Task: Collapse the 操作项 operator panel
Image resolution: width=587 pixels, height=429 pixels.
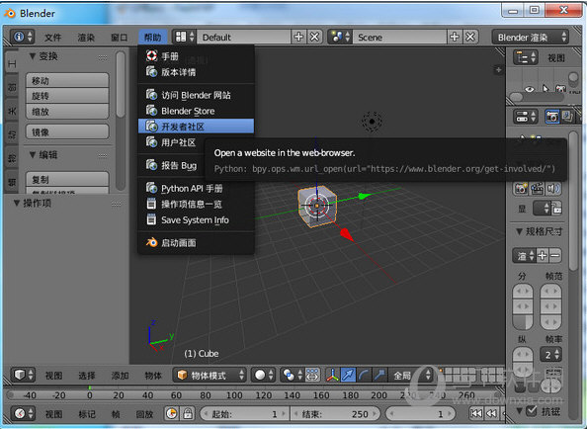Action: [x=17, y=204]
